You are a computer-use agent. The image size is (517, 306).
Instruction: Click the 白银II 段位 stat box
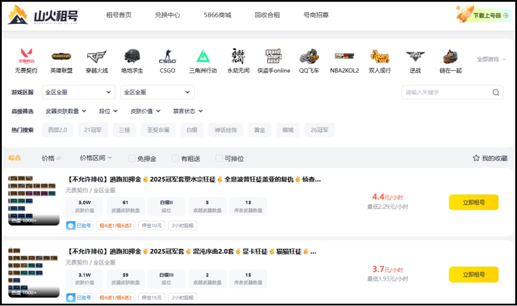[x=166, y=206]
